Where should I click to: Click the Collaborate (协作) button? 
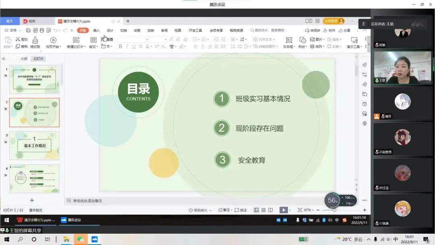click(329, 30)
